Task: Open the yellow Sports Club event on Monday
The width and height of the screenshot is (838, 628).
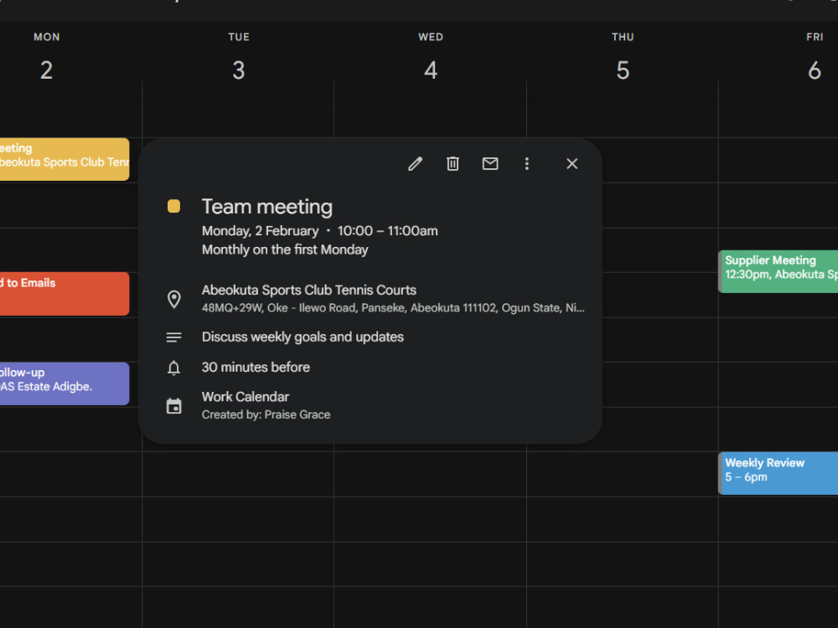Action: click(65, 159)
